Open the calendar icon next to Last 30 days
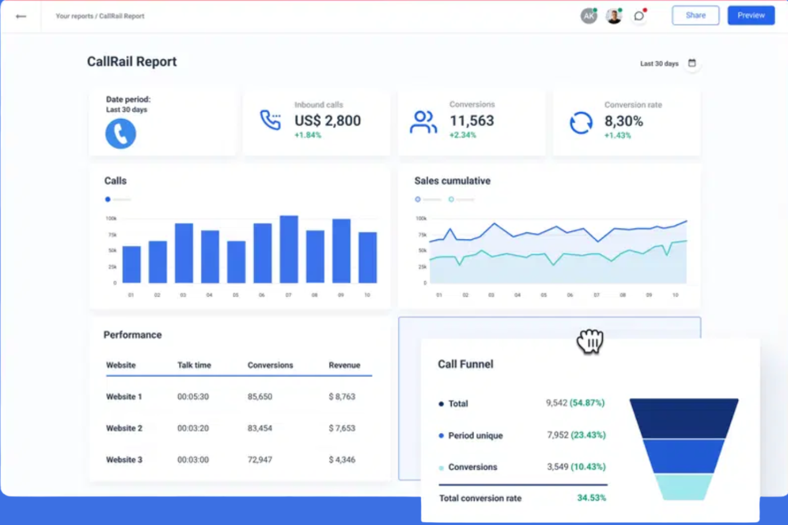The width and height of the screenshot is (788, 525). 692,62
